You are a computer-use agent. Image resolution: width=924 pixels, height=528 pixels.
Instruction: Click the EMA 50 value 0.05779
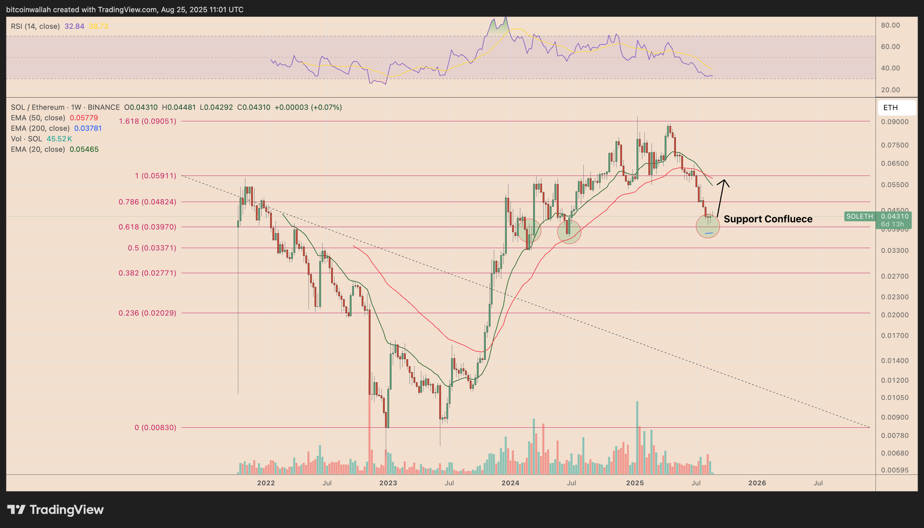(84, 118)
